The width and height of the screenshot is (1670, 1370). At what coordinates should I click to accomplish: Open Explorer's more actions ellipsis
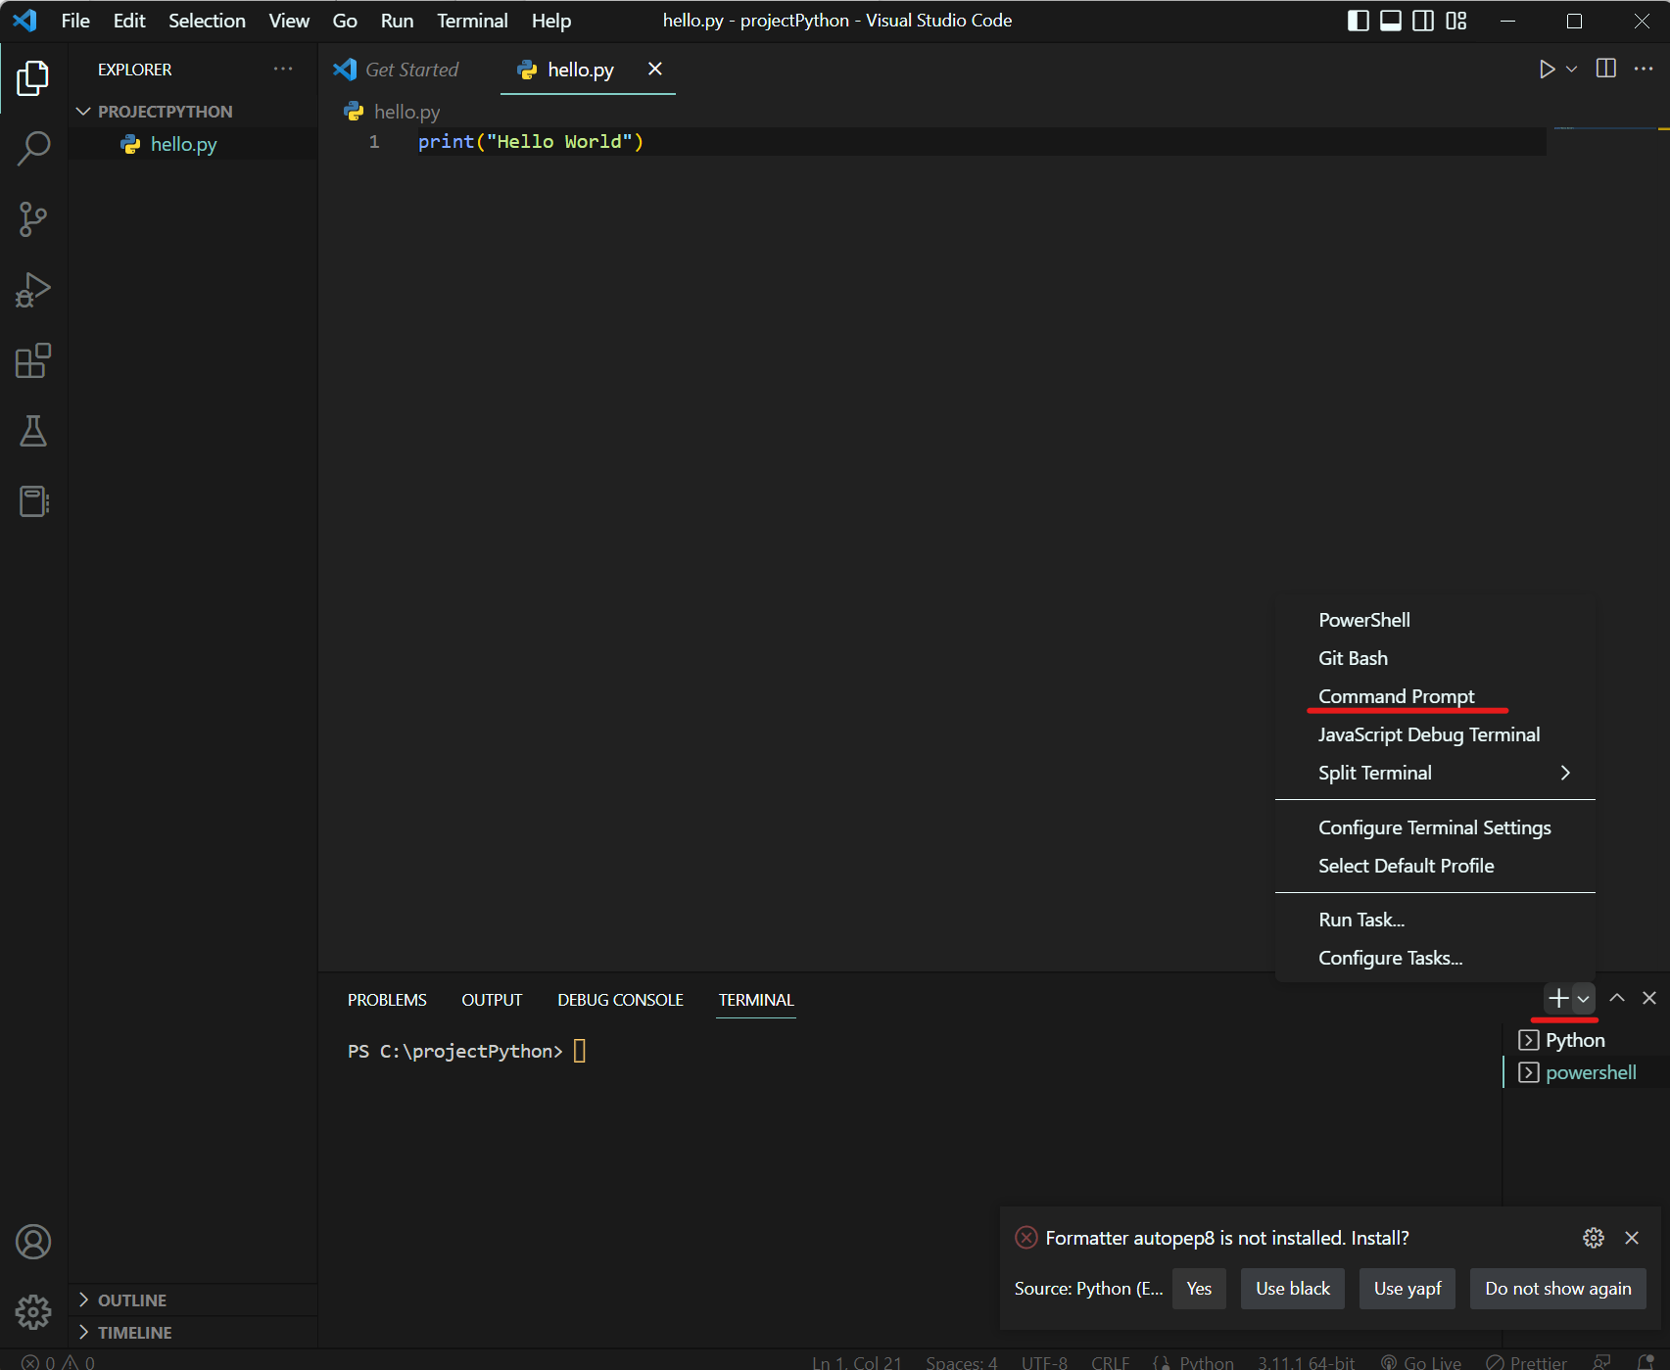click(x=283, y=69)
